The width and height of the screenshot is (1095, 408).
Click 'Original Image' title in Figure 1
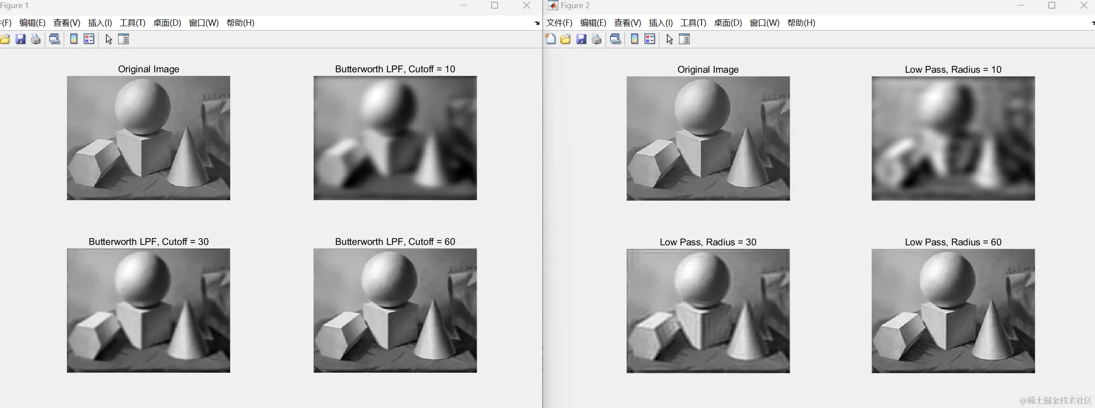(149, 69)
